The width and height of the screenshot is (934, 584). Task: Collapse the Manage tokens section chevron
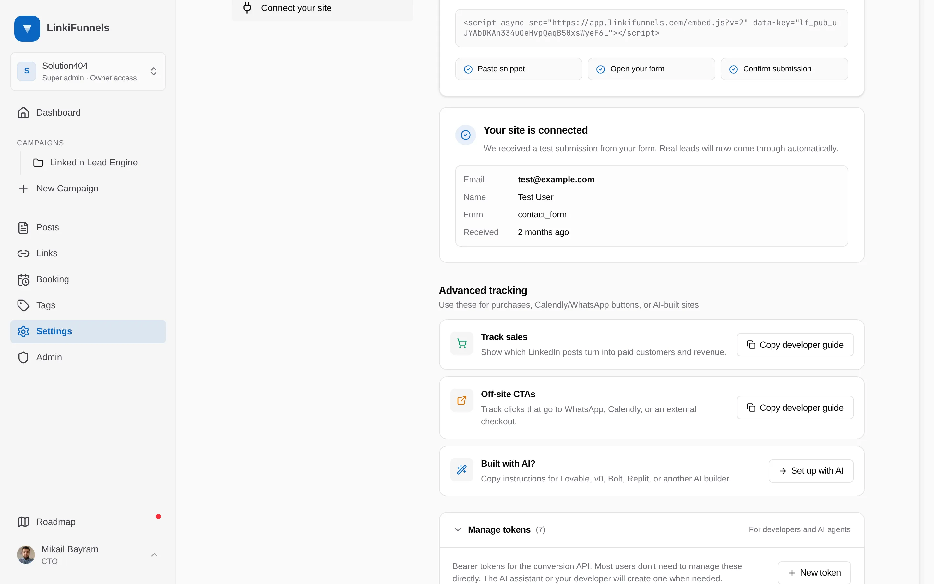tap(458, 529)
